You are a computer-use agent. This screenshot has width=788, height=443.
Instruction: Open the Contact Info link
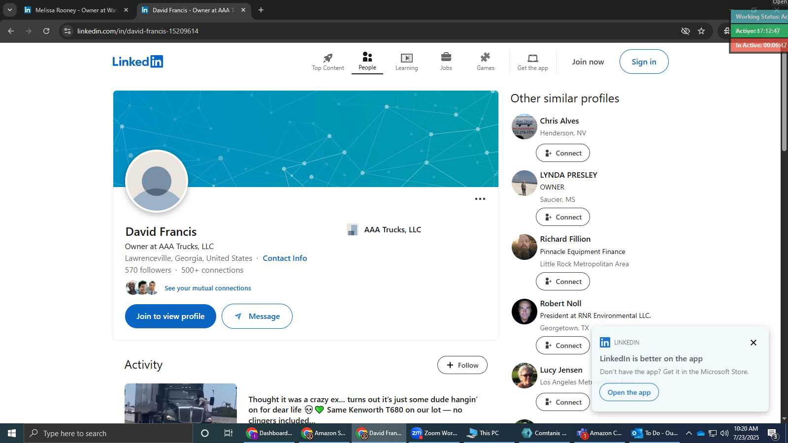click(285, 258)
